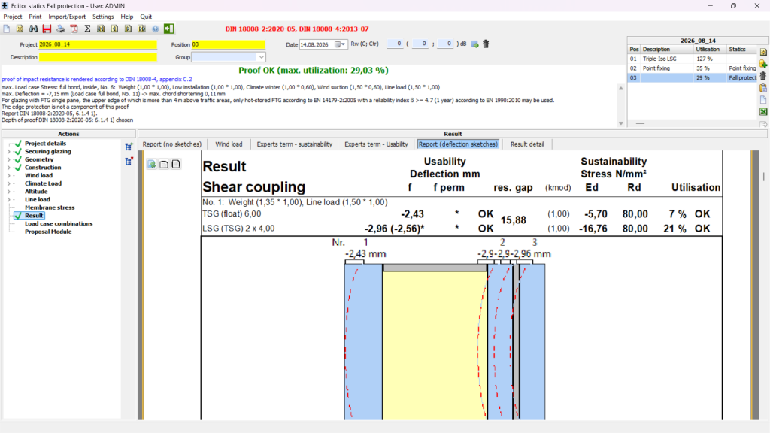Select Report (deflection sketches) tab

[458, 144]
